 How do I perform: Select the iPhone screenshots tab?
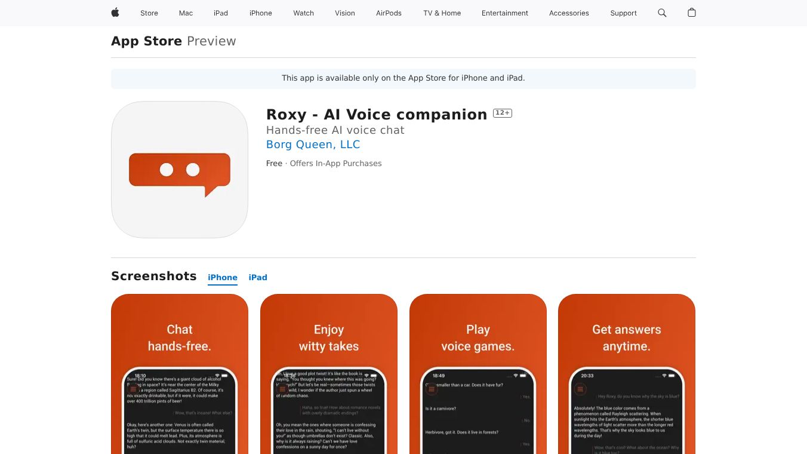(x=223, y=278)
